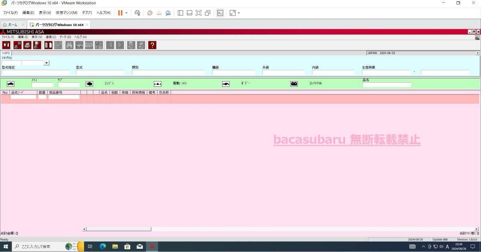Image resolution: width=481 pixels, height=252 pixels.
Task: Enter VMware full screen view icon
Action: pyautogui.click(x=198, y=13)
